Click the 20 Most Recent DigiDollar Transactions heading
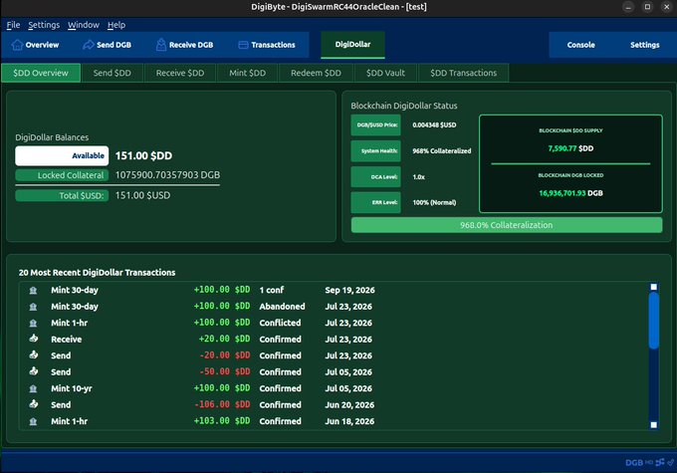 click(98, 273)
